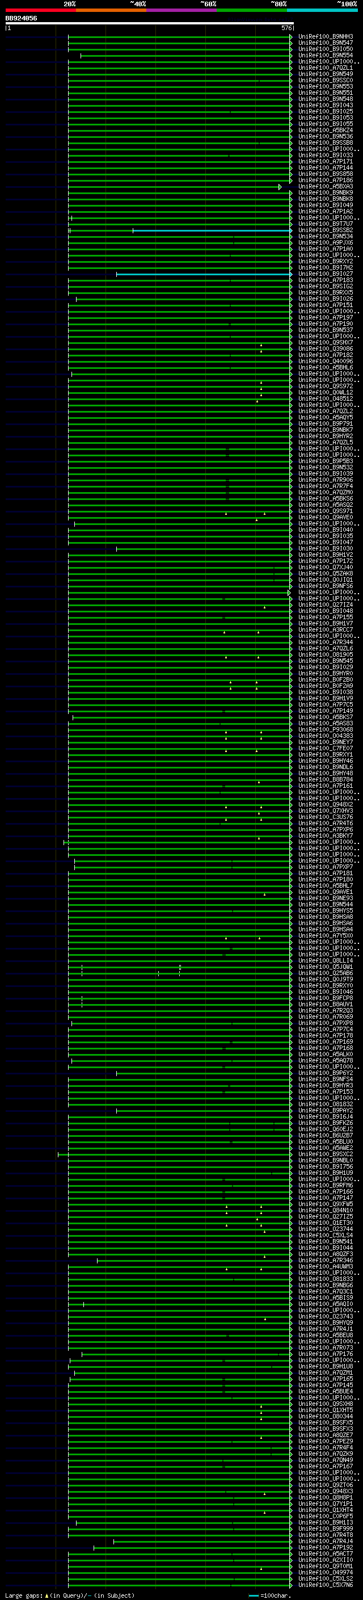363x1600 pixels.
Task: Select hit UniRef100_A5AQY5
Action: point(326,417)
